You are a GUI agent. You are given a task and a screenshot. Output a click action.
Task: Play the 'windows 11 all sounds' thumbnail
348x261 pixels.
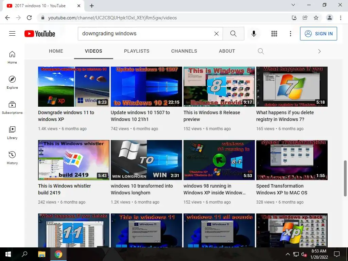[219, 230]
